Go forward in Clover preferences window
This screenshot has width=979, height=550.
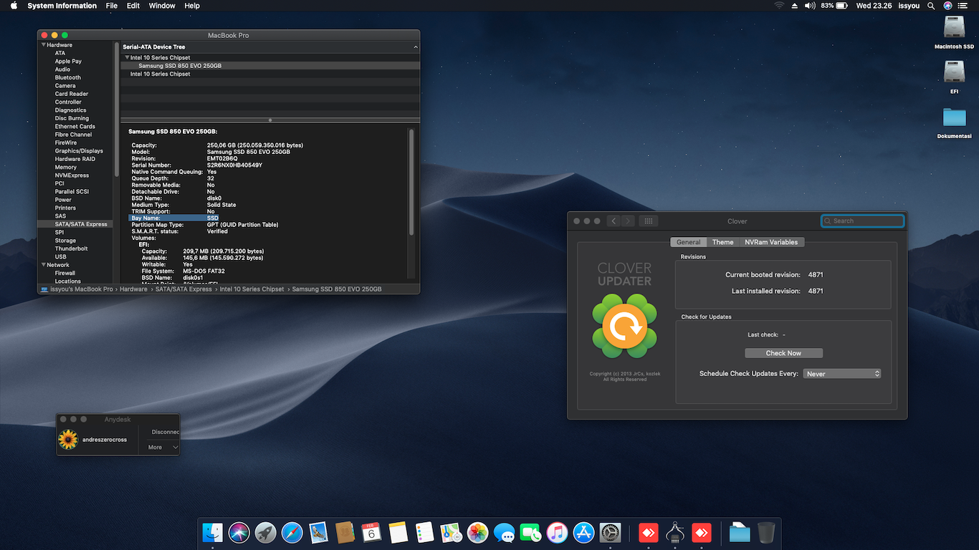pyautogui.click(x=628, y=221)
